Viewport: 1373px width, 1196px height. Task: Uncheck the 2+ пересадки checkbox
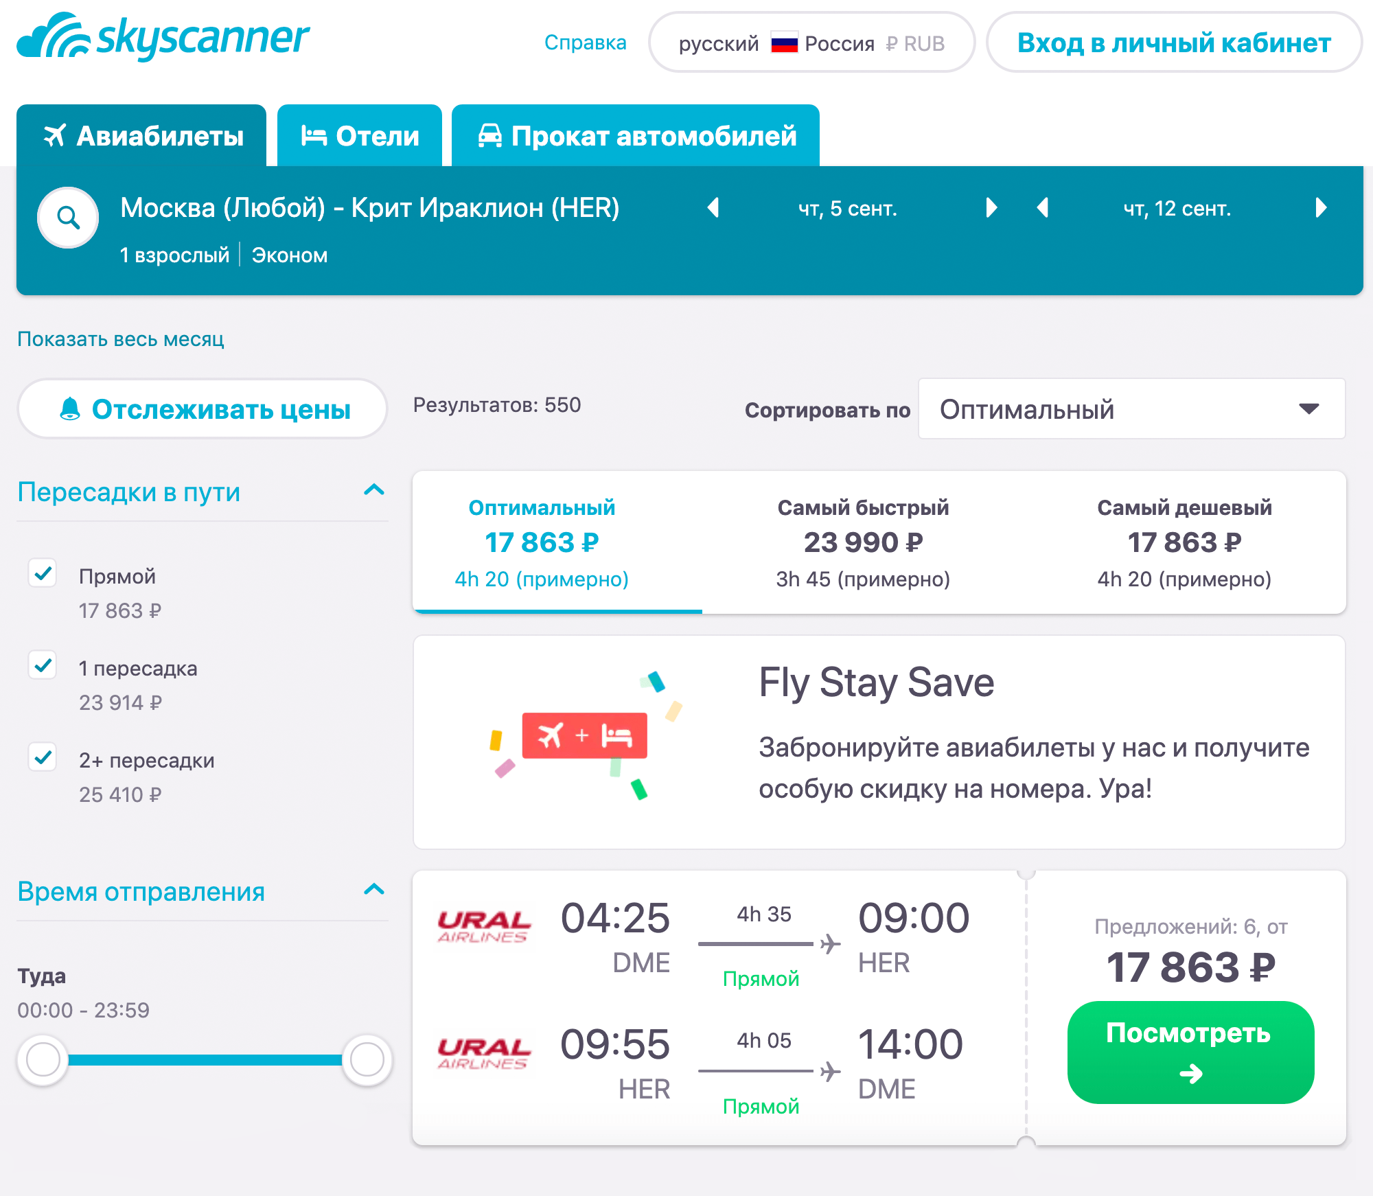[x=43, y=757]
